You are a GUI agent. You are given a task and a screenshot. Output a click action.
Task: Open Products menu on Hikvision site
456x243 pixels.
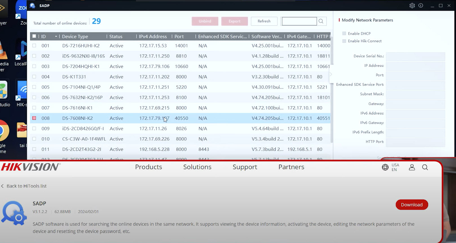tap(148, 167)
